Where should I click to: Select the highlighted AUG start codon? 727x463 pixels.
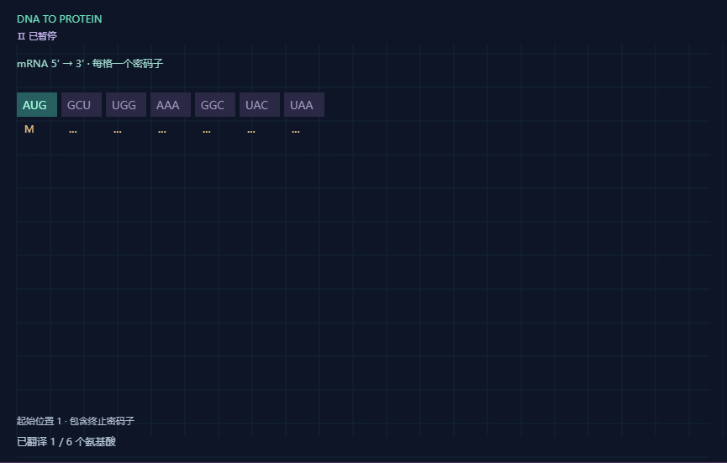[x=37, y=105]
